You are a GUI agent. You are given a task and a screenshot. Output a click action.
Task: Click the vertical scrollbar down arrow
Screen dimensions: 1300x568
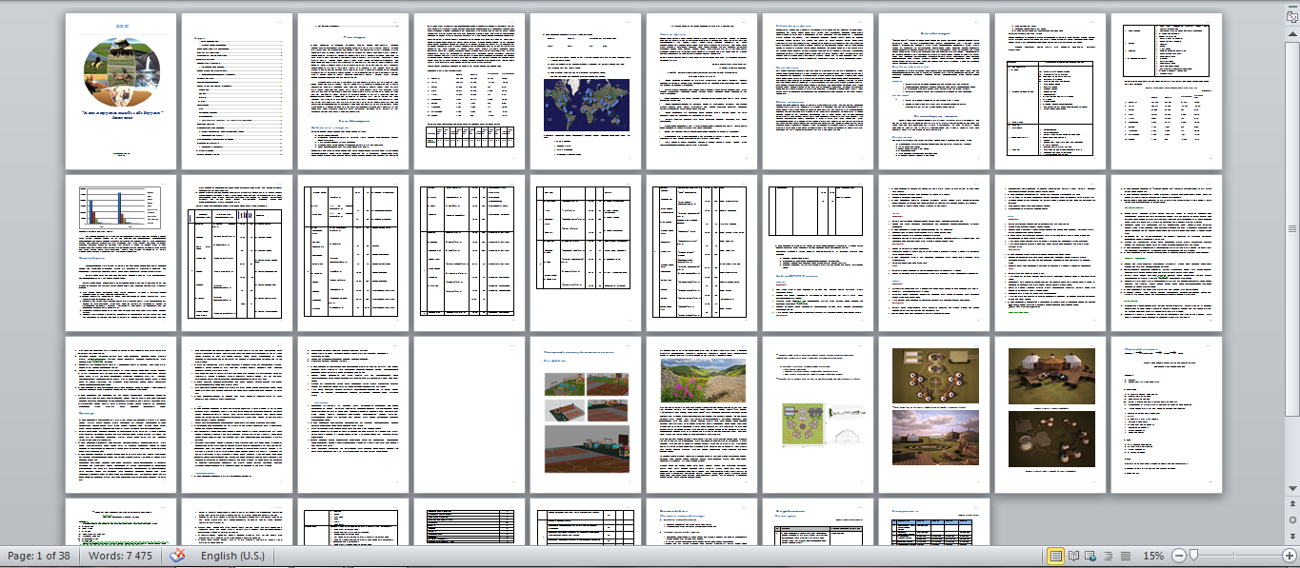pos(1292,489)
